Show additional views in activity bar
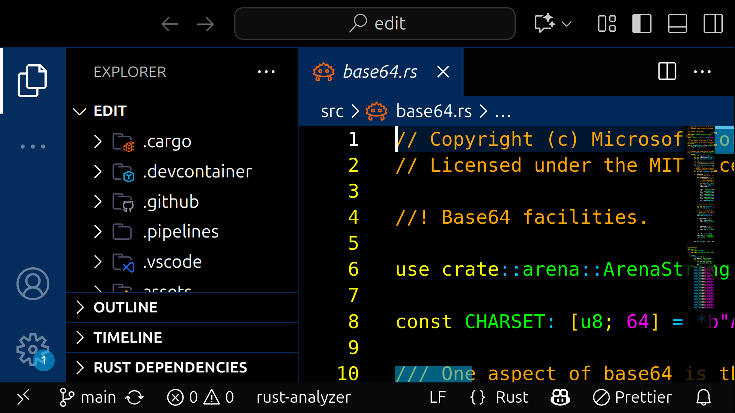Screen dimensions: 735x413 pos(33,146)
